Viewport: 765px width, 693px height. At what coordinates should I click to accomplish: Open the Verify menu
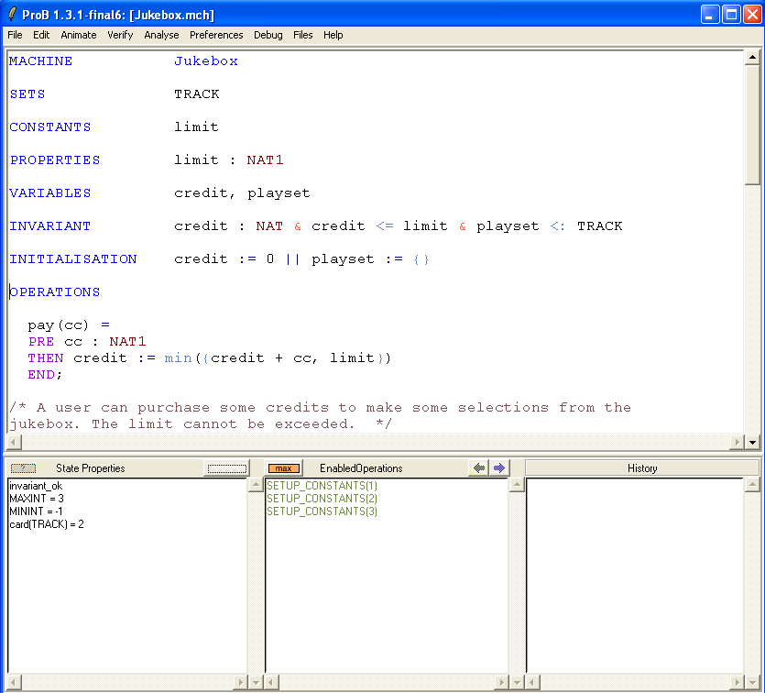tap(120, 35)
